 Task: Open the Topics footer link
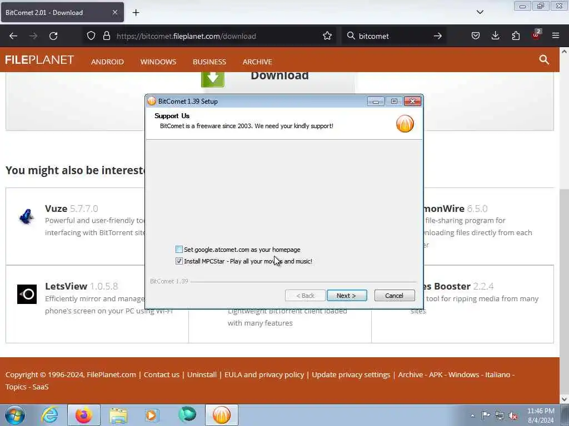point(16,387)
